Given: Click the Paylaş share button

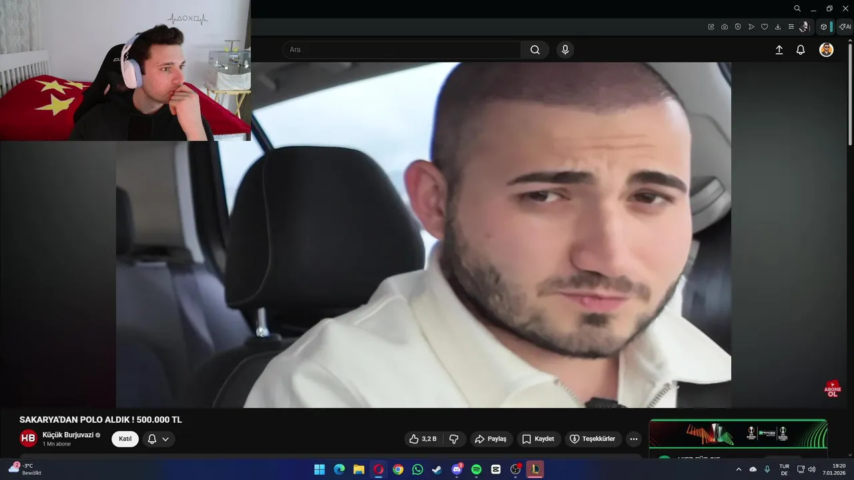Looking at the screenshot, I should coord(491,439).
